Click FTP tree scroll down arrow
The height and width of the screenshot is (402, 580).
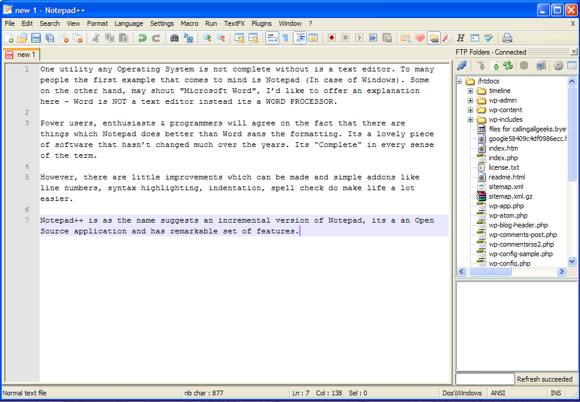point(572,261)
